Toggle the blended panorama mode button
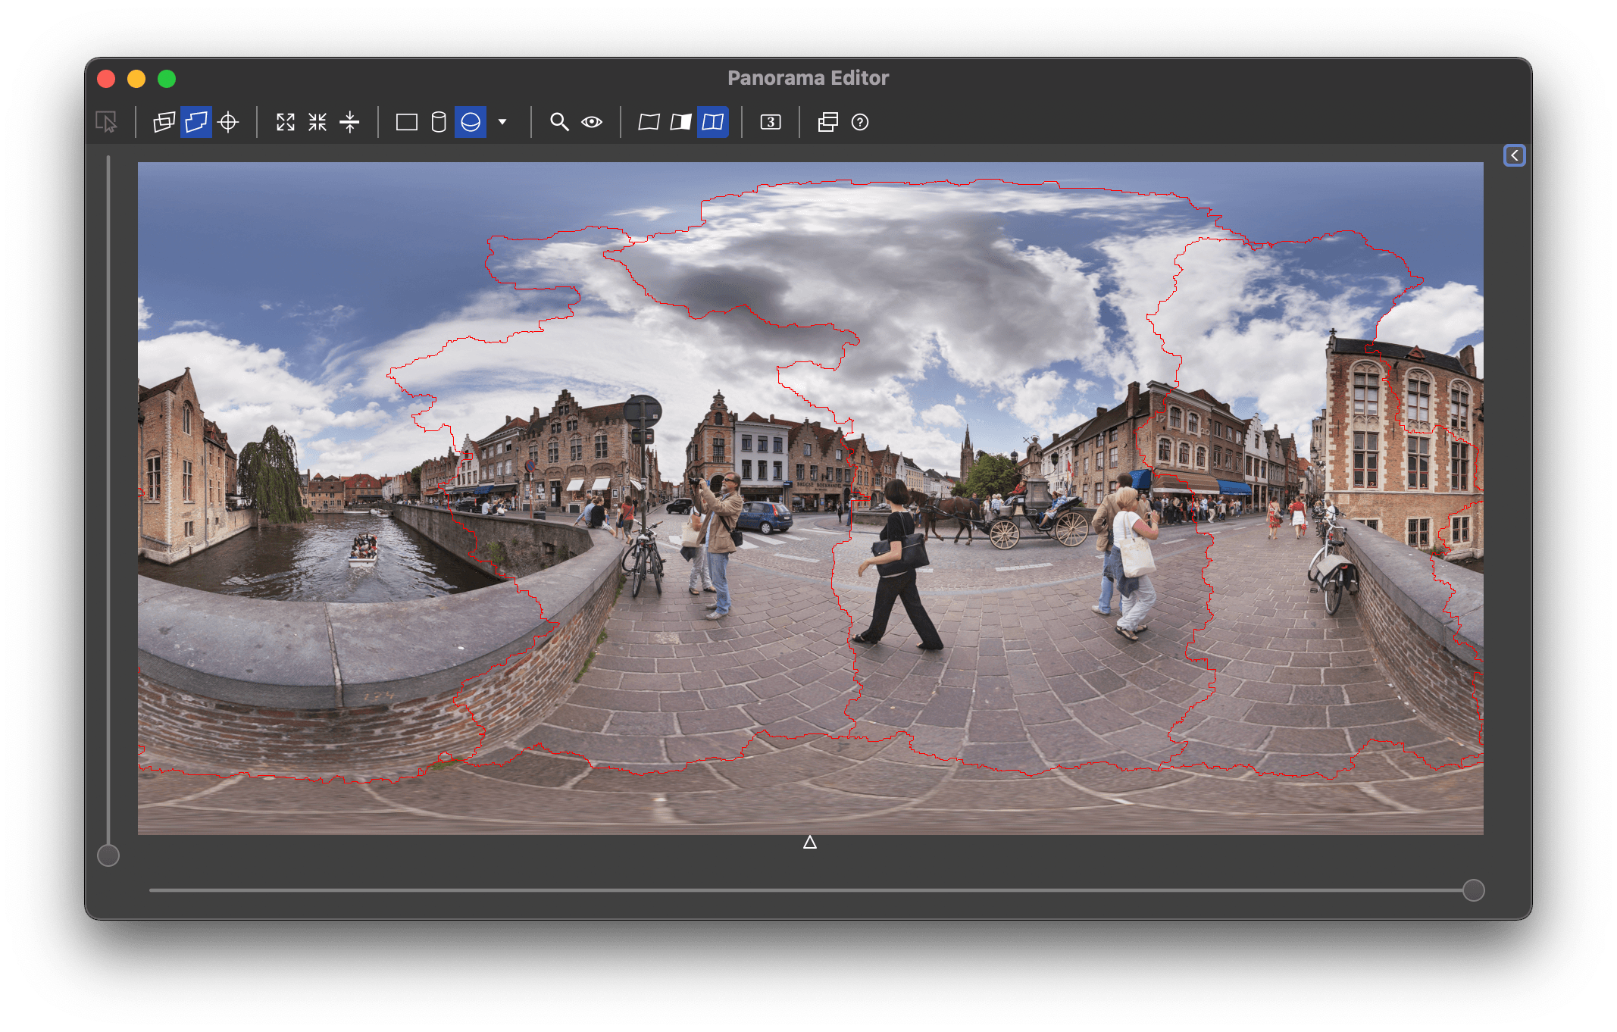The image size is (1617, 1032). click(x=196, y=122)
